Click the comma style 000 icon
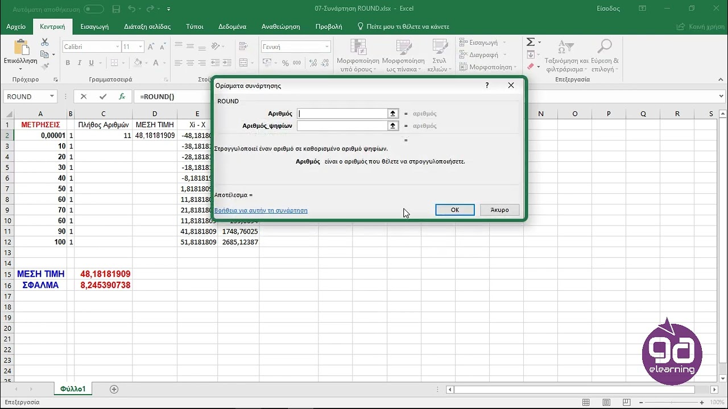 pos(296,63)
